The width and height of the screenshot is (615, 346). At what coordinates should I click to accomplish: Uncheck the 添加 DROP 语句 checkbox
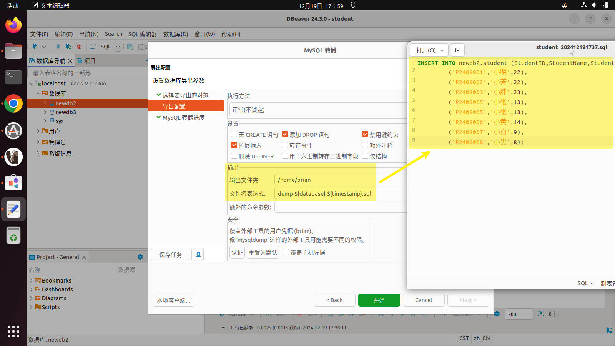click(285, 134)
